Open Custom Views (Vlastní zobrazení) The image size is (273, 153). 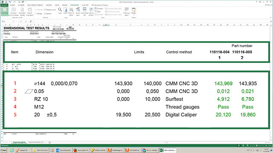point(30,11)
